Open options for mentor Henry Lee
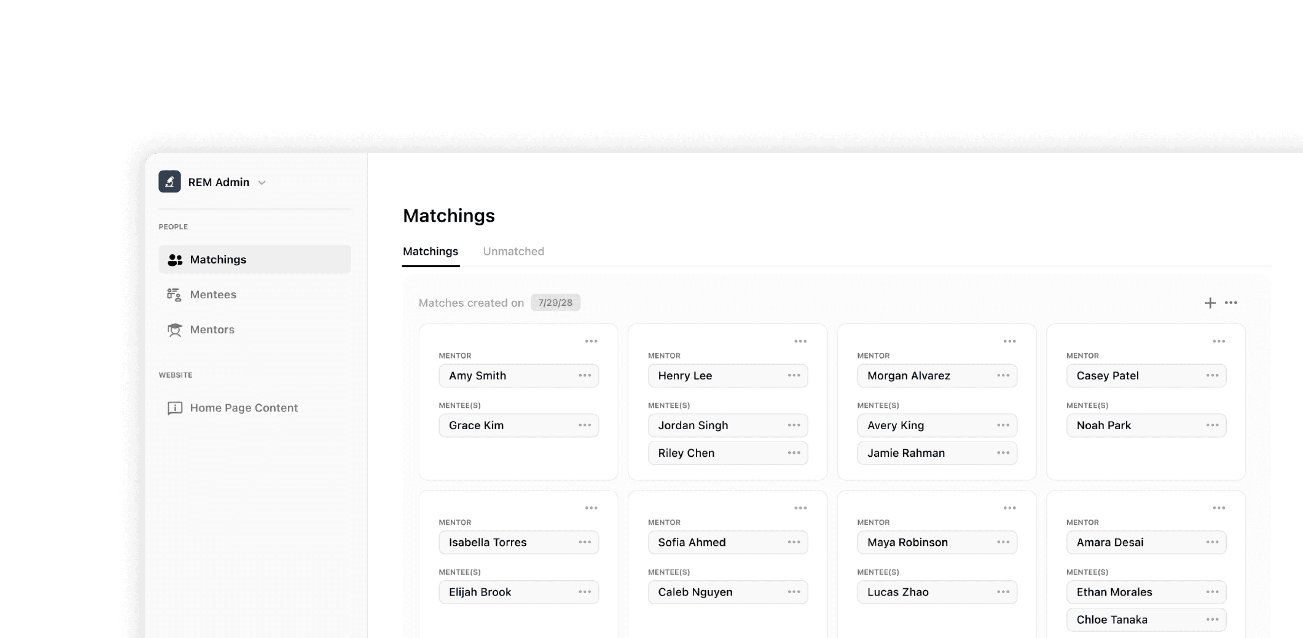The height and width of the screenshot is (638, 1303). tap(794, 376)
